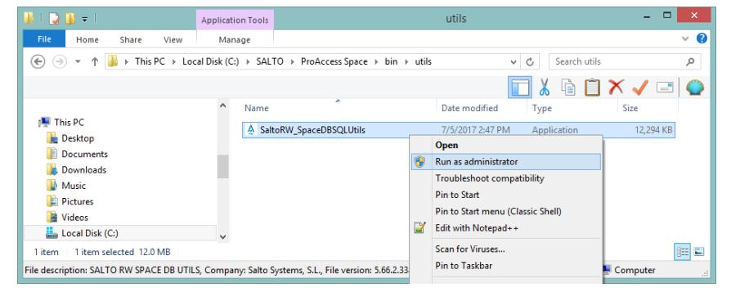
Task: Click the SaltoRW_SpaceDBSQLUtils application icon
Action: (x=251, y=130)
